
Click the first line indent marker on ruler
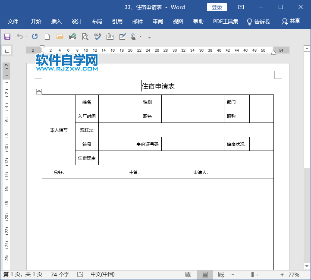42,47
